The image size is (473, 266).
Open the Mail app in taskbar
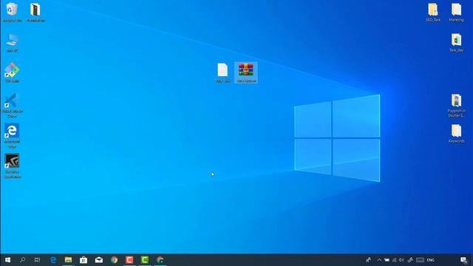point(99,260)
